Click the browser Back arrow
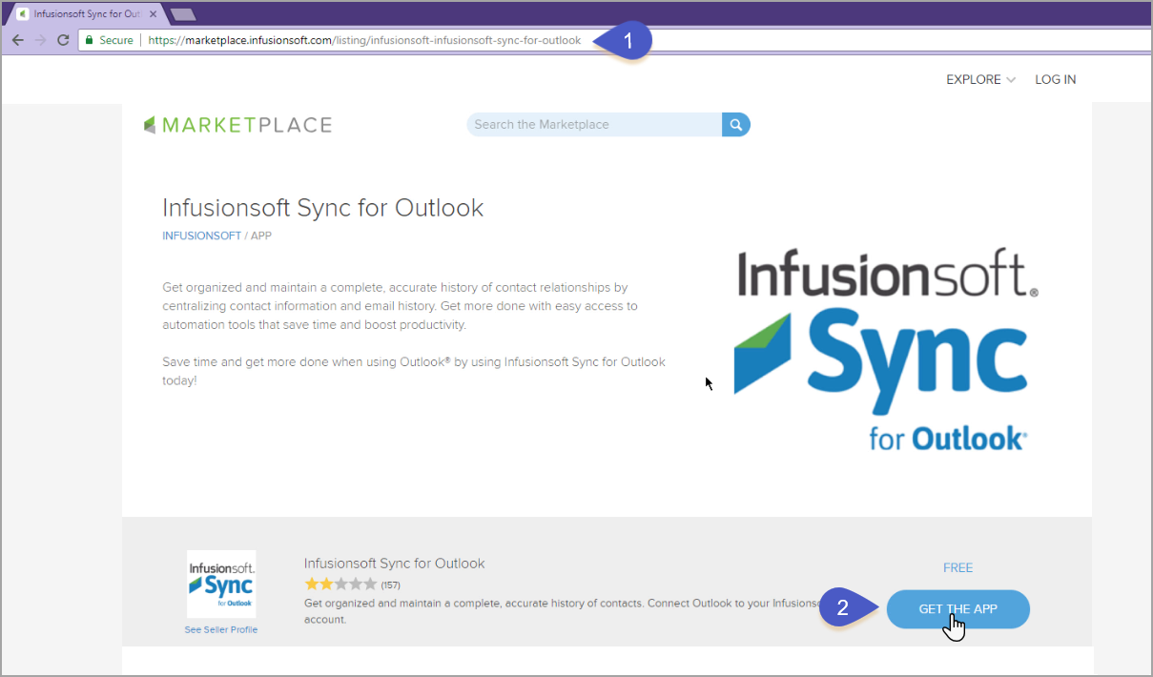1153x677 pixels. click(x=17, y=40)
